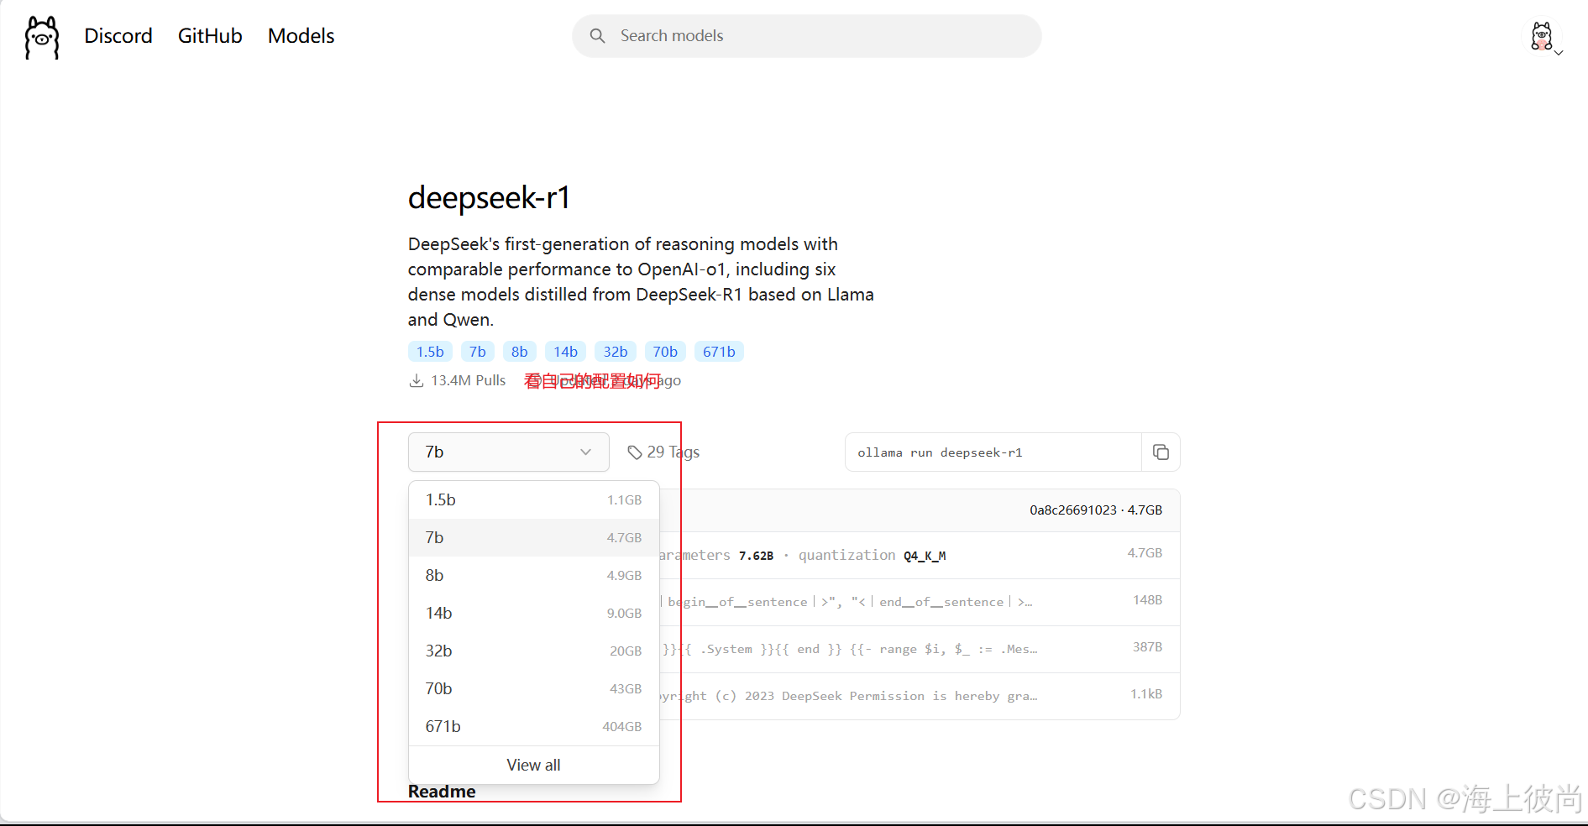Screen dimensions: 1588x826
Task: Open the 29 Tags link
Action: tap(672, 452)
